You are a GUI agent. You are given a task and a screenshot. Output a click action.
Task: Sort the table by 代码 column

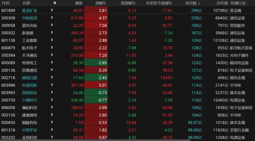5,3
